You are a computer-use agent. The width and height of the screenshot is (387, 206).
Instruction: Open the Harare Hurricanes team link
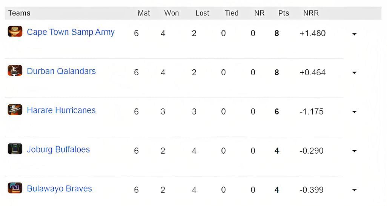[x=61, y=110]
